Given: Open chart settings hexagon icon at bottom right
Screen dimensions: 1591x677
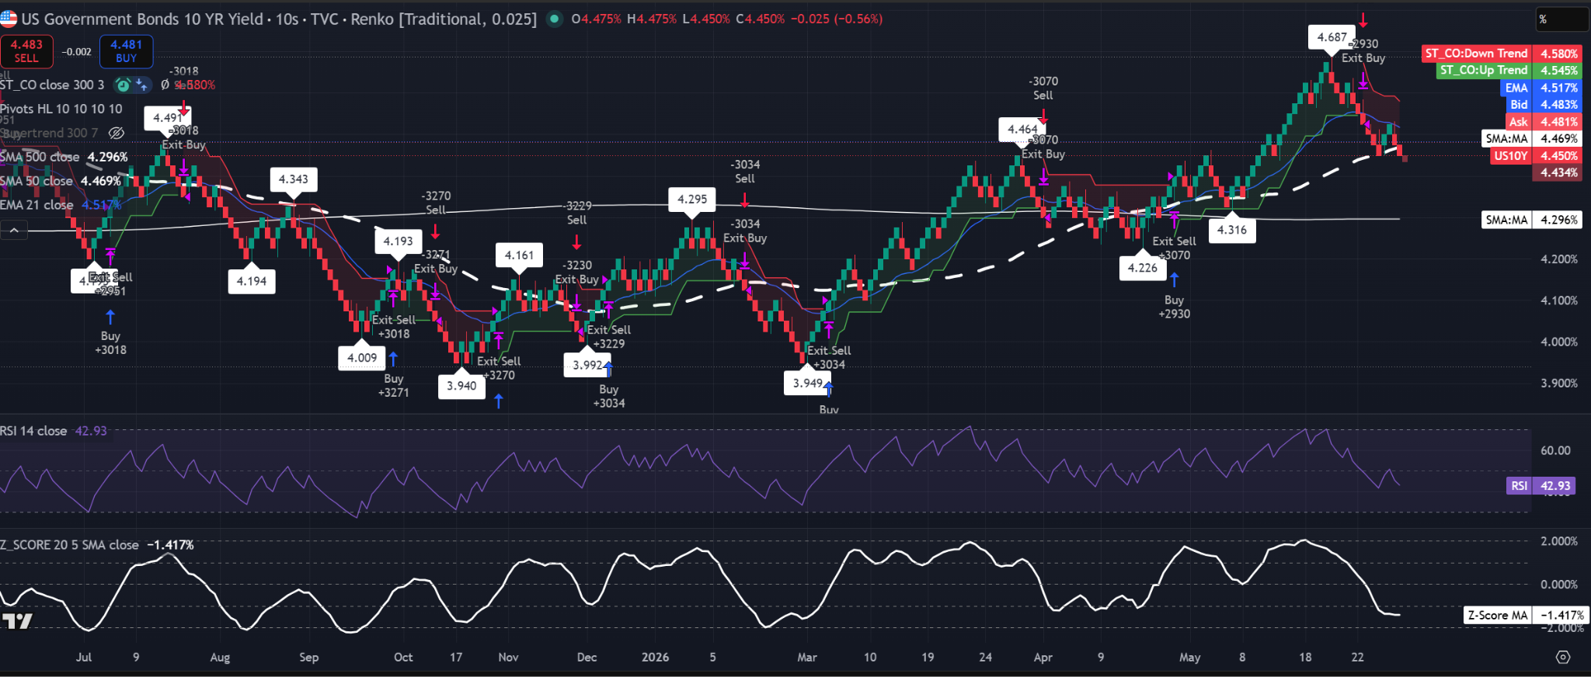Looking at the screenshot, I should coord(1563,658).
